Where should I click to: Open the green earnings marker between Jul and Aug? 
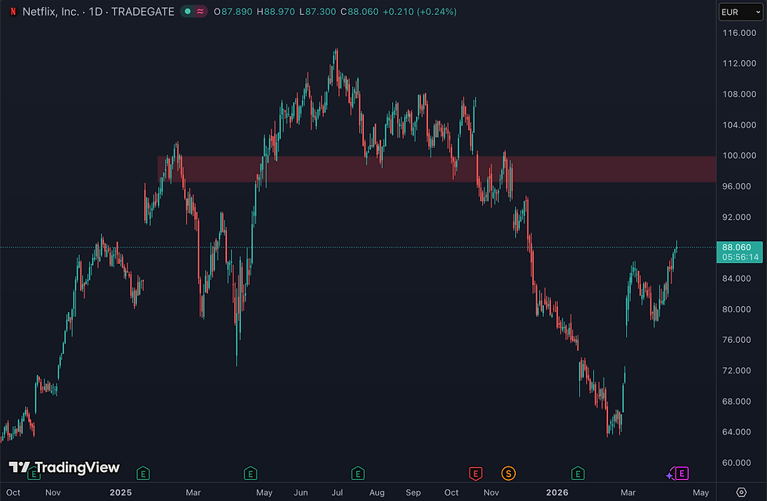pos(358,473)
